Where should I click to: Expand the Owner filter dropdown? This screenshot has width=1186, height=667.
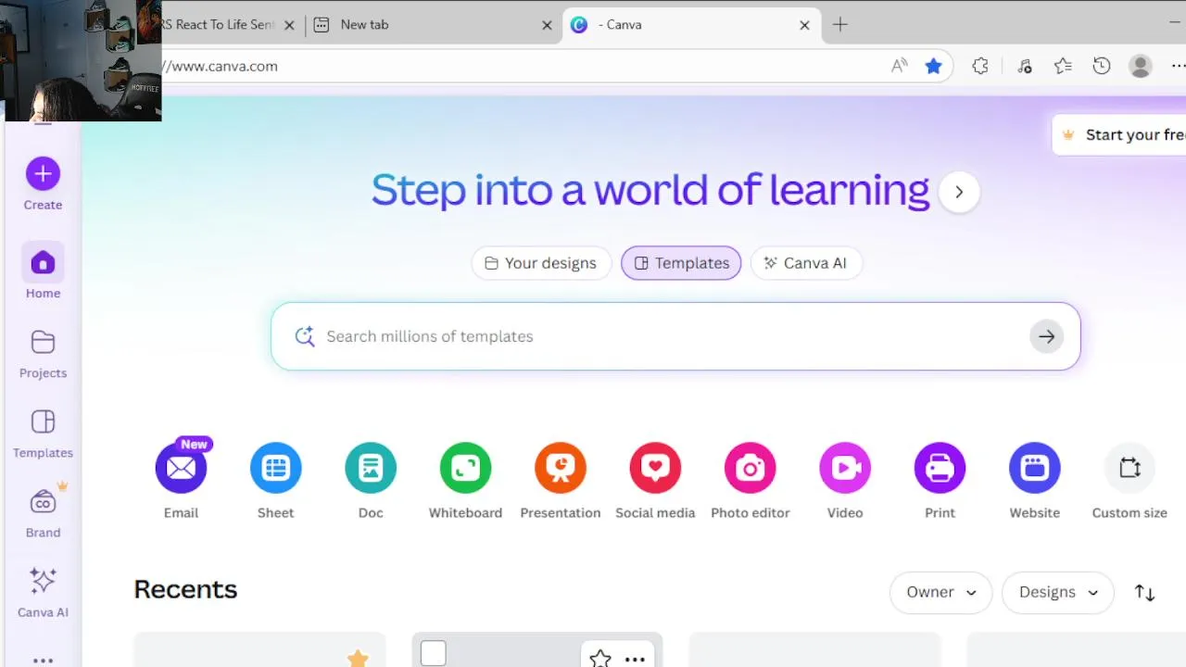pos(940,592)
